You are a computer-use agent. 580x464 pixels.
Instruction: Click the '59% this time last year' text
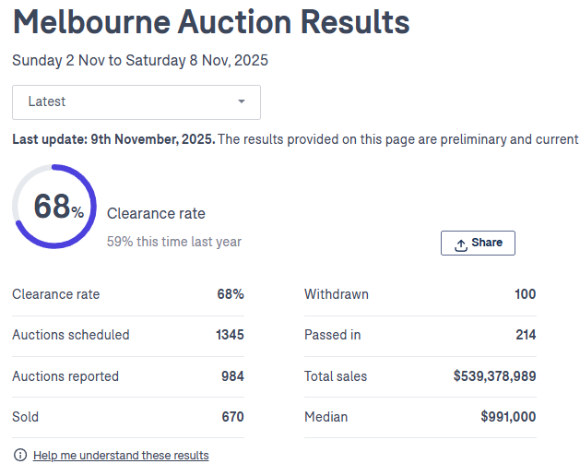coord(174,242)
